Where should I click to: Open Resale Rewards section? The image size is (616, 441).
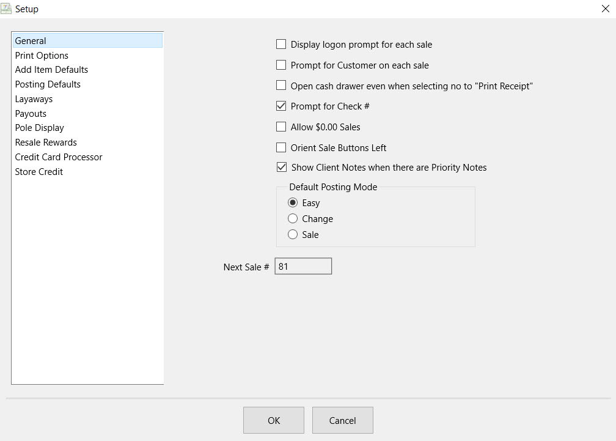(46, 143)
